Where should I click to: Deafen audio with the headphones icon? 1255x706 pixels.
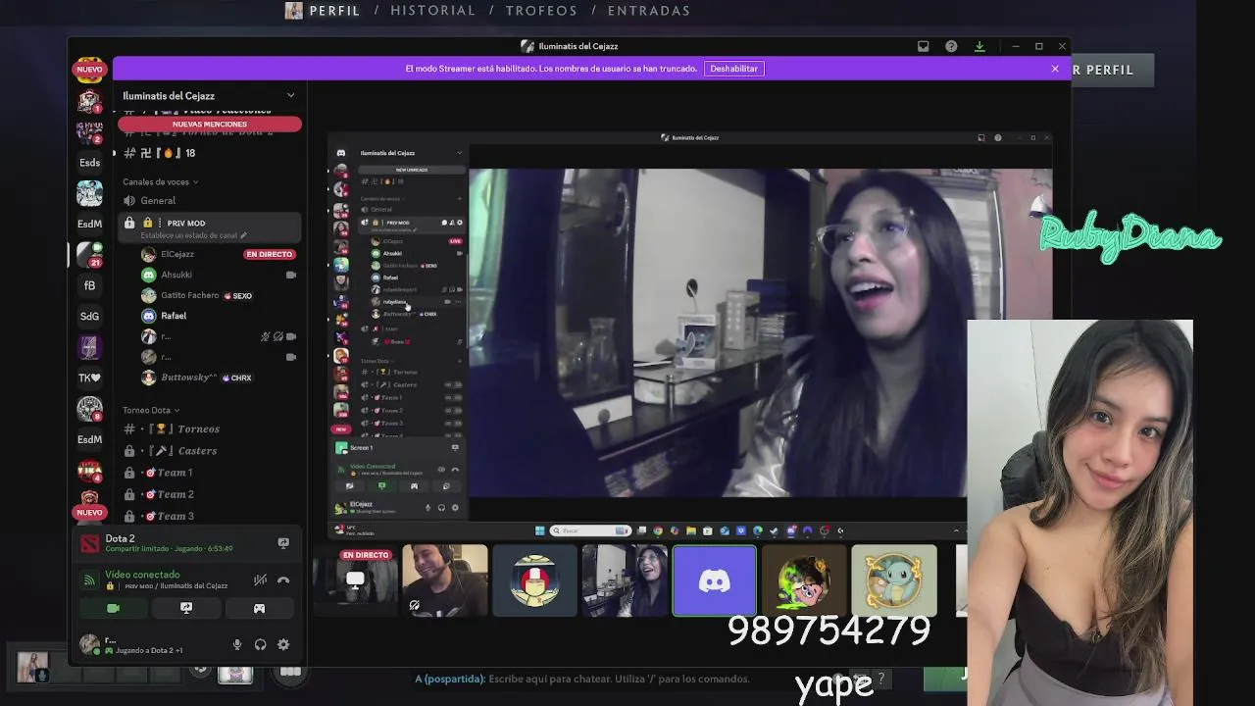[260, 644]
